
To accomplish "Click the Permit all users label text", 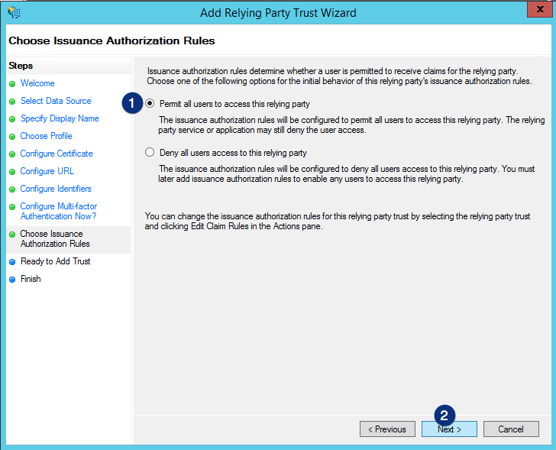I will (234, 104).
